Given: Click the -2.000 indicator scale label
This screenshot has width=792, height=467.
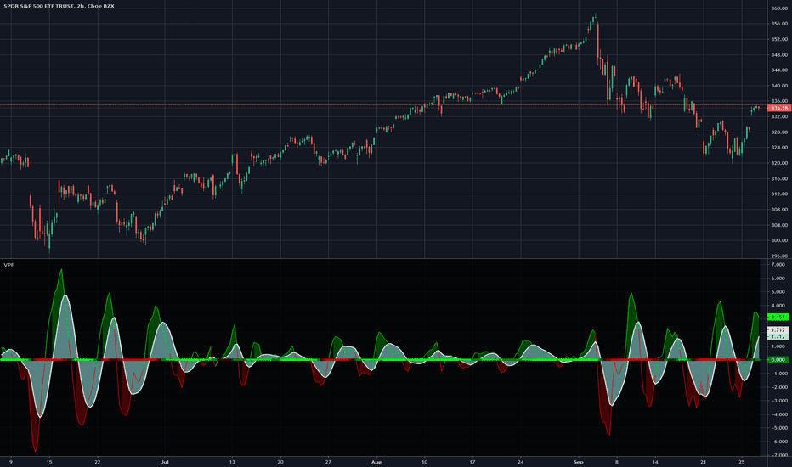Looking at the screenshot, I should 778,387.
